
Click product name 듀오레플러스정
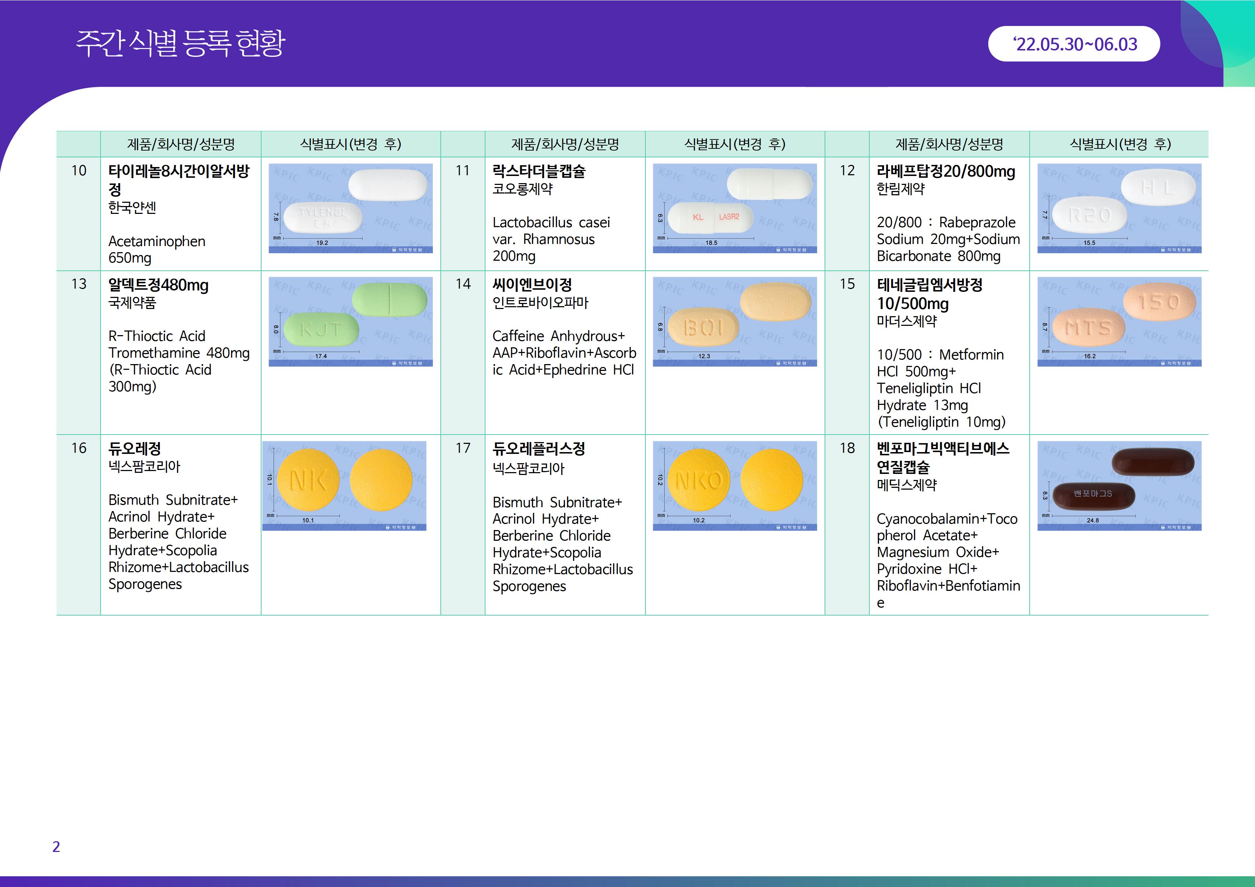click(x=538, y=449)
